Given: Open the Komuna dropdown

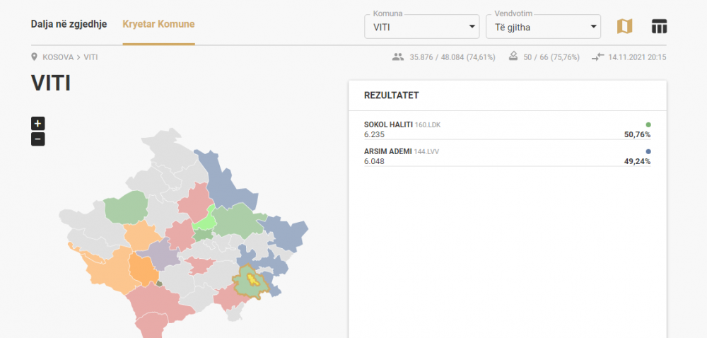Looking at the screenshot, I should coord(421,27).
